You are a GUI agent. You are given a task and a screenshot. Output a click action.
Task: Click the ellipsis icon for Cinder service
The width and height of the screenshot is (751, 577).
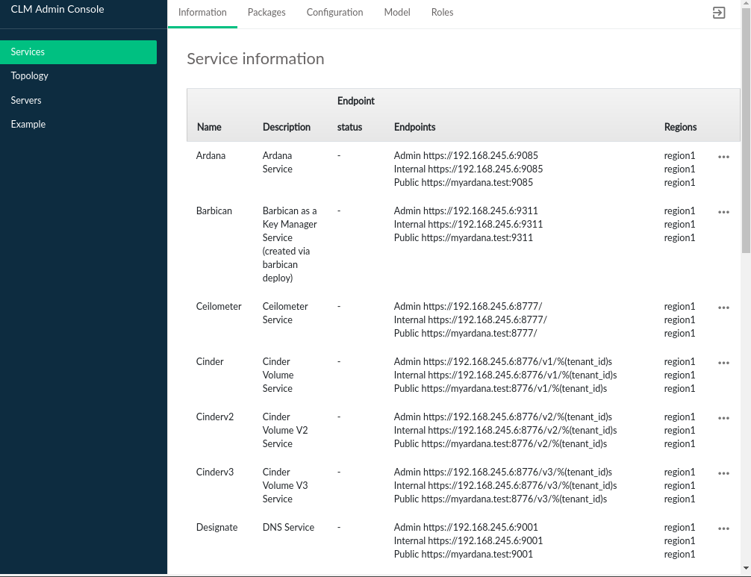point(723,363)
